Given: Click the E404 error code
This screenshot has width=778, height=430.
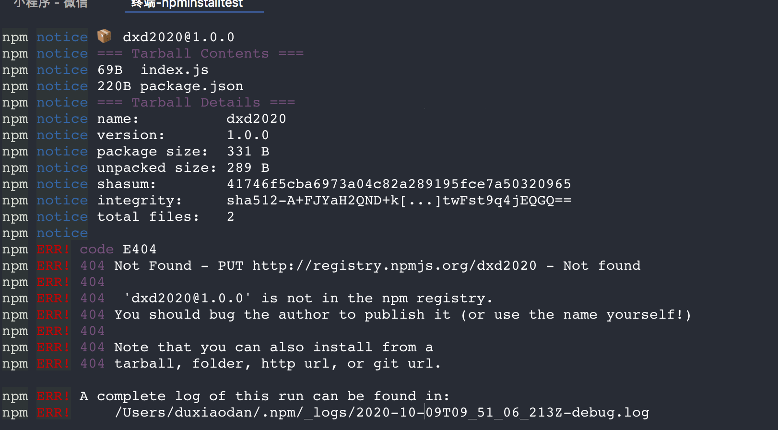Looking at the screenshot, I should pyautogui.click(x=140, y=250).
